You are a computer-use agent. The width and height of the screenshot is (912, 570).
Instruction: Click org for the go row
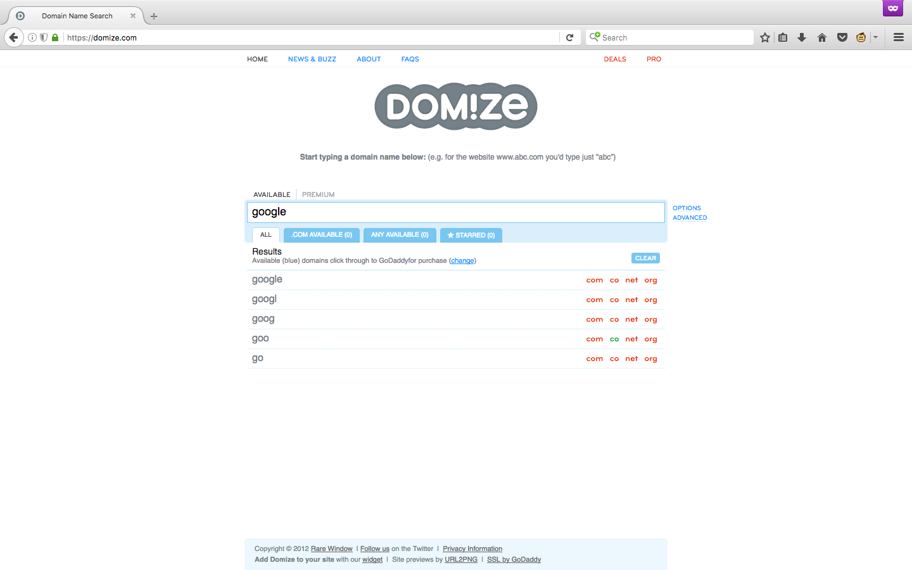coord(650,358)
